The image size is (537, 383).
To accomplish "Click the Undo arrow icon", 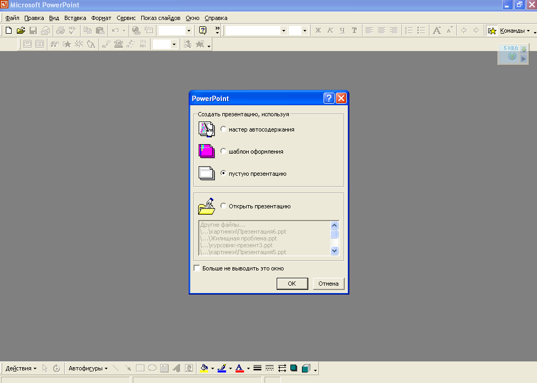I will click(x=115, y=31).
